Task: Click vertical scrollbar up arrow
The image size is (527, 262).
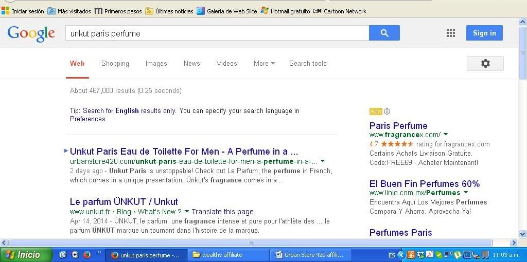Action: click(x=523, y=22)
